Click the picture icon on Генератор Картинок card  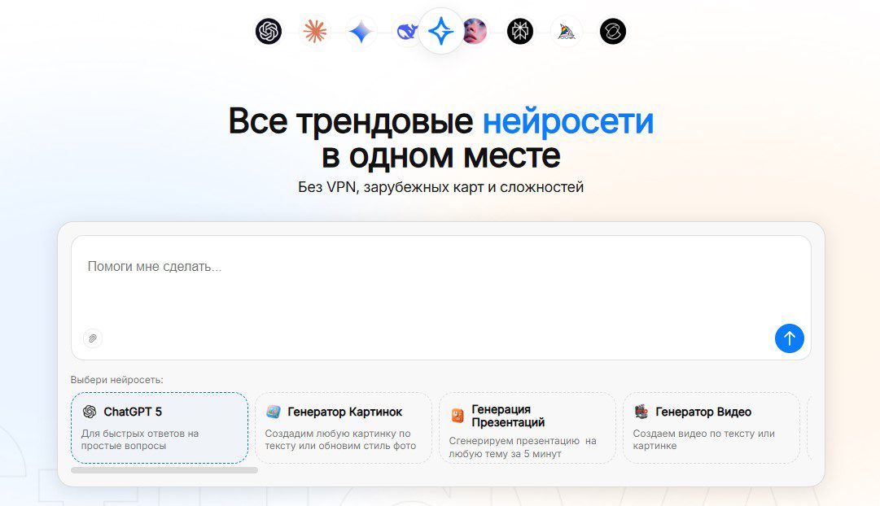pos(273,410)
